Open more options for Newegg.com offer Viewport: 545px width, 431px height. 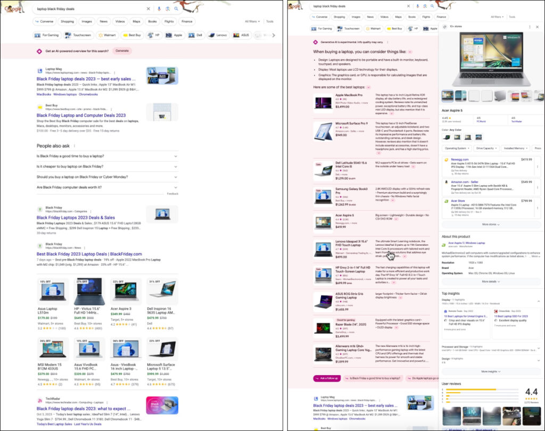(x=538, y=167)
